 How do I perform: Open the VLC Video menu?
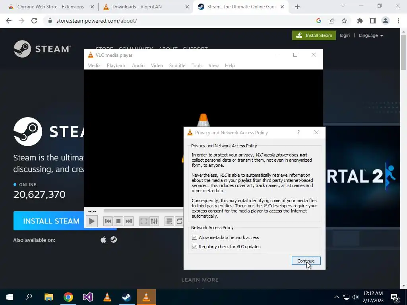click(157, 66)
